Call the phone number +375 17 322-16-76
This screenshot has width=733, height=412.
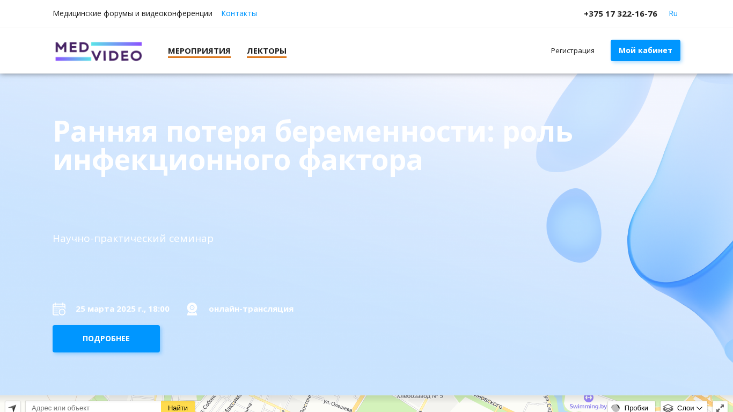(x=620, y=13)
